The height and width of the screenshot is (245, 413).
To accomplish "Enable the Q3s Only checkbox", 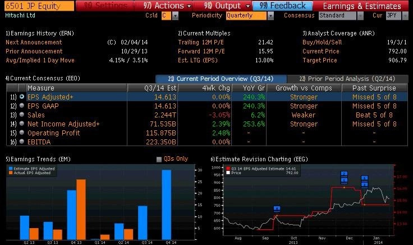I will pyautogui.click(x=159, y=159).
